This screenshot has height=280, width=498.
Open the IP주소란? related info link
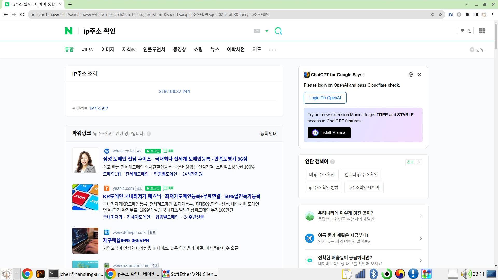click(x=99, y=108)
